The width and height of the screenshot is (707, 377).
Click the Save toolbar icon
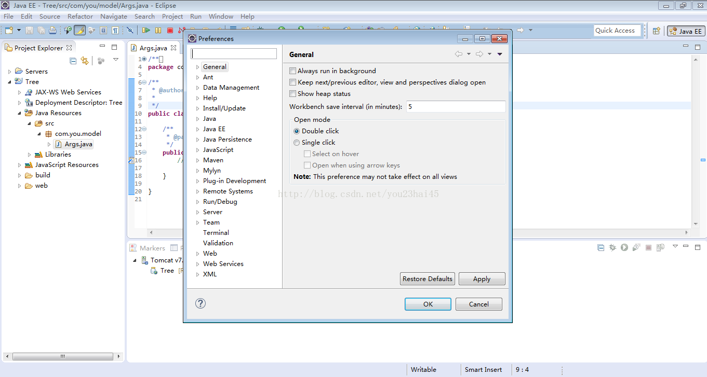pos(29,31)
